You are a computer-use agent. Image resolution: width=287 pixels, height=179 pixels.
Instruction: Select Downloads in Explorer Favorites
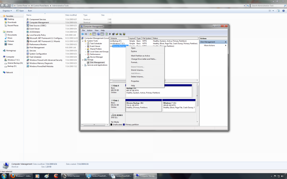[12, 22]
